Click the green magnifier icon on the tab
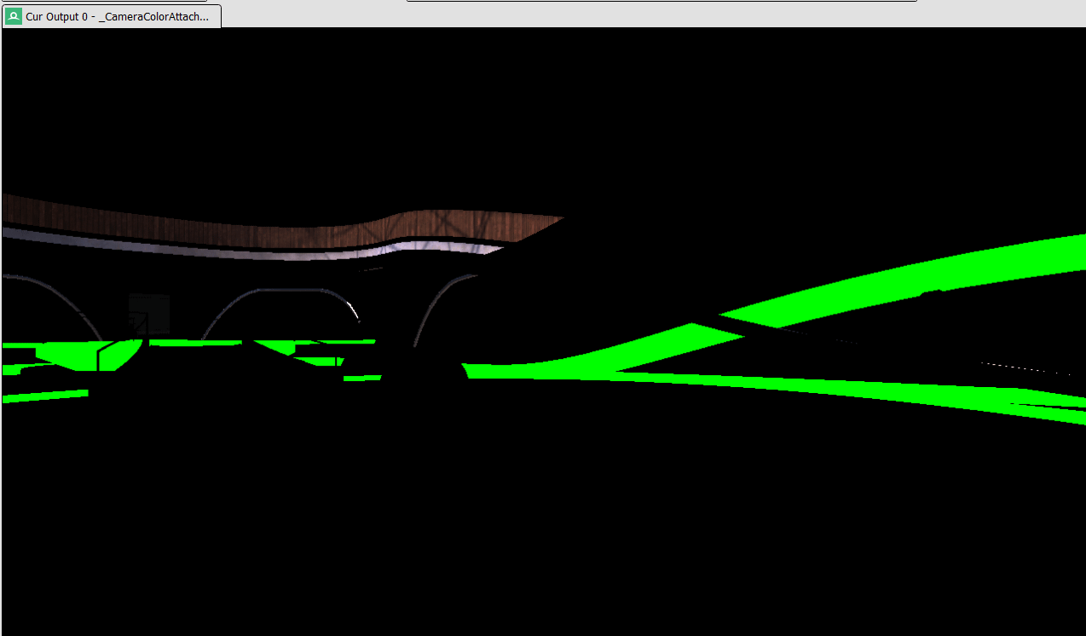The width and height of the screenshot is (1086, 636). pos(12,15)
